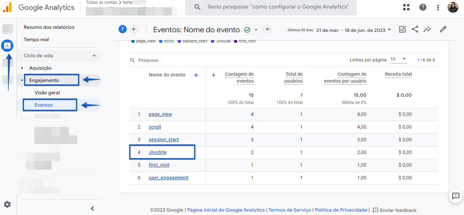Screen dimensions: 464x215
Task: Select Tempo real in the sidebar
Action: (36, 39)
